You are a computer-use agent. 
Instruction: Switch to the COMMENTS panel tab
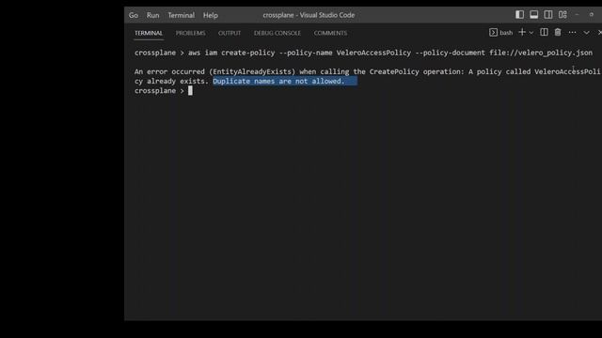click(330, 33)
